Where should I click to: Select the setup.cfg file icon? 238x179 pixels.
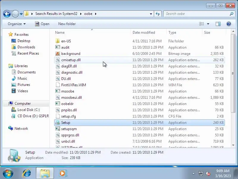click(x=57, y=116)
